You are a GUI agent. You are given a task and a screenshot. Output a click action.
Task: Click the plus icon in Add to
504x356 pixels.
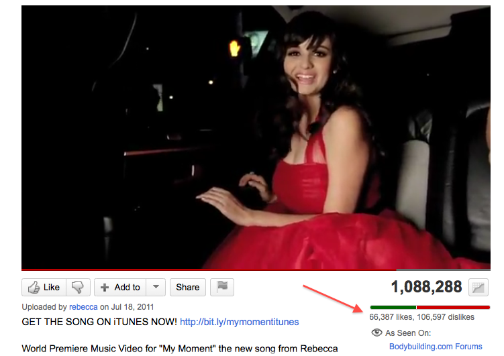(105, 287)
